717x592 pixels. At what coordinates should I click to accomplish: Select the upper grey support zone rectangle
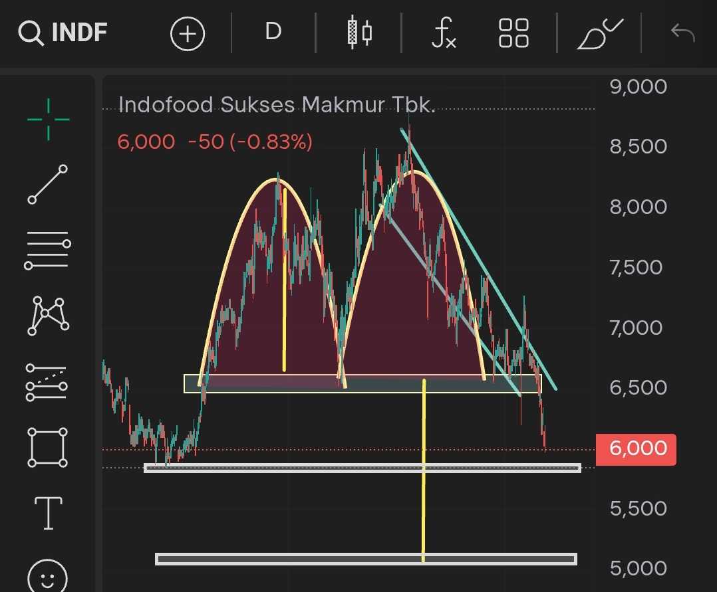(362, 468)
